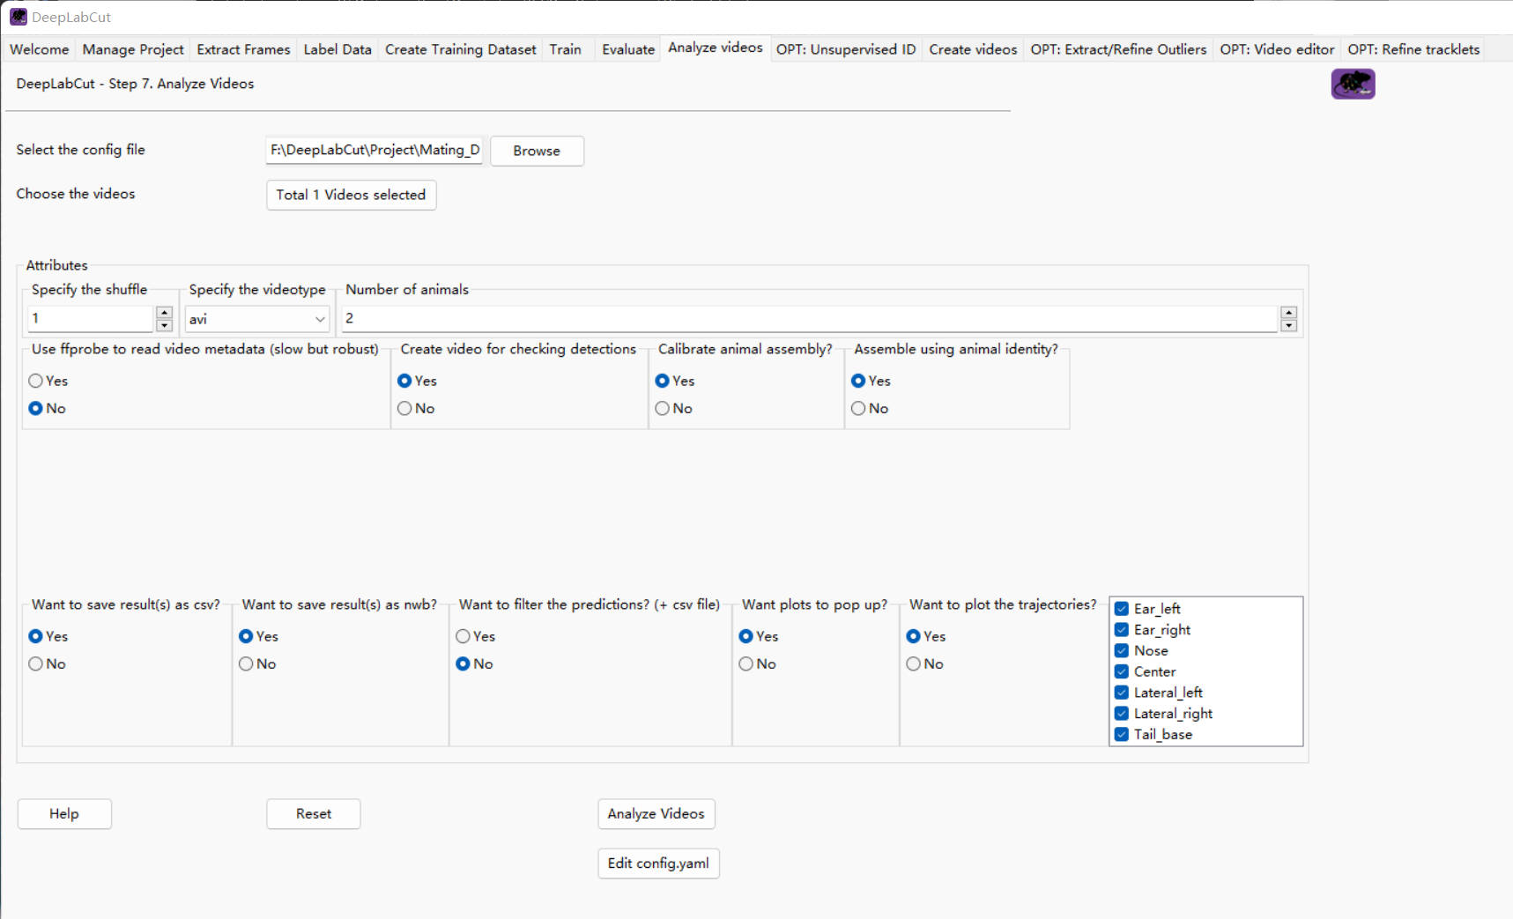
Task: Click the DeepLabCut mouse logo image
Action: pos(1353,85)
